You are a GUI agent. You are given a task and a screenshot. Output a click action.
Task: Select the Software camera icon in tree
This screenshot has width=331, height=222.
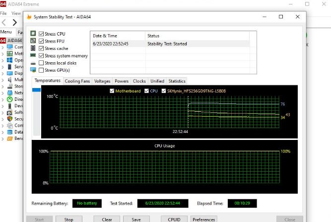tap(10, 112)
